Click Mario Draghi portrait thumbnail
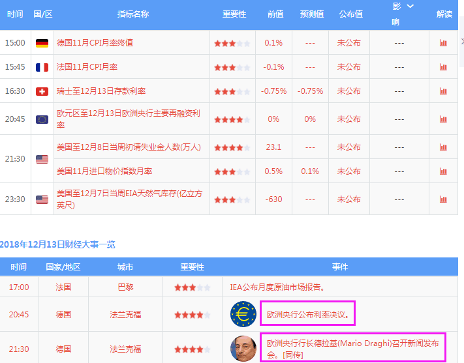 243,349
